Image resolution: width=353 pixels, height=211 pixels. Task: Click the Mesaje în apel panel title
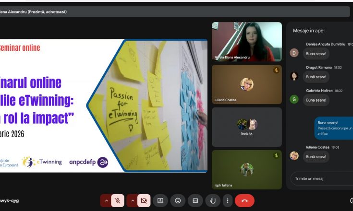tap(309, 31)
